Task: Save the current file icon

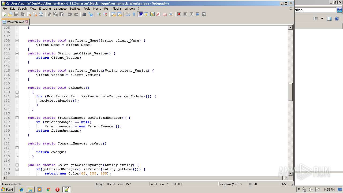Action: (16, 14)
